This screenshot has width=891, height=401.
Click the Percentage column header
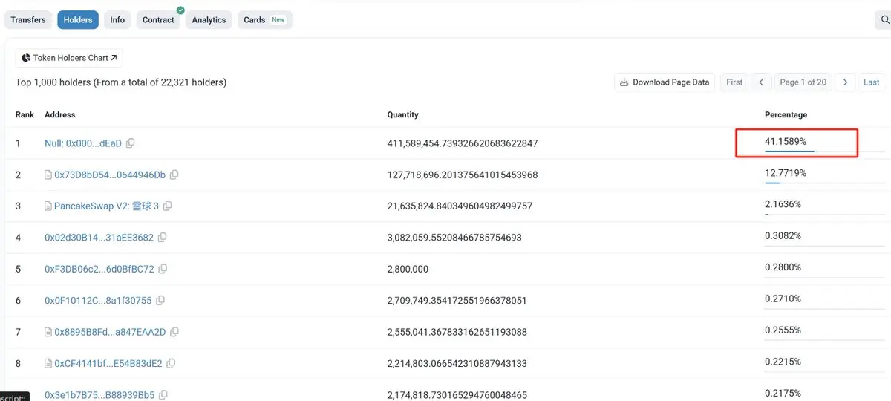[786, 115]
